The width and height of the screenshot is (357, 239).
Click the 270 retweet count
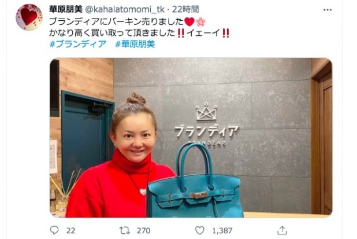143,230
